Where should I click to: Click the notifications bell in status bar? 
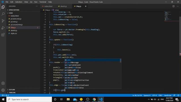pyautogui.click(x=178, y=95)
